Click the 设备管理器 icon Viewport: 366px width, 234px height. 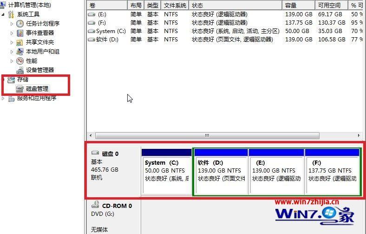pos(20,70)
